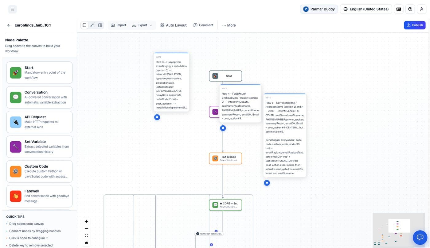This screenshot has height=248, width=430.
Task: Click comment bubble under Flow 5 note
Action: tap(267, 183)
